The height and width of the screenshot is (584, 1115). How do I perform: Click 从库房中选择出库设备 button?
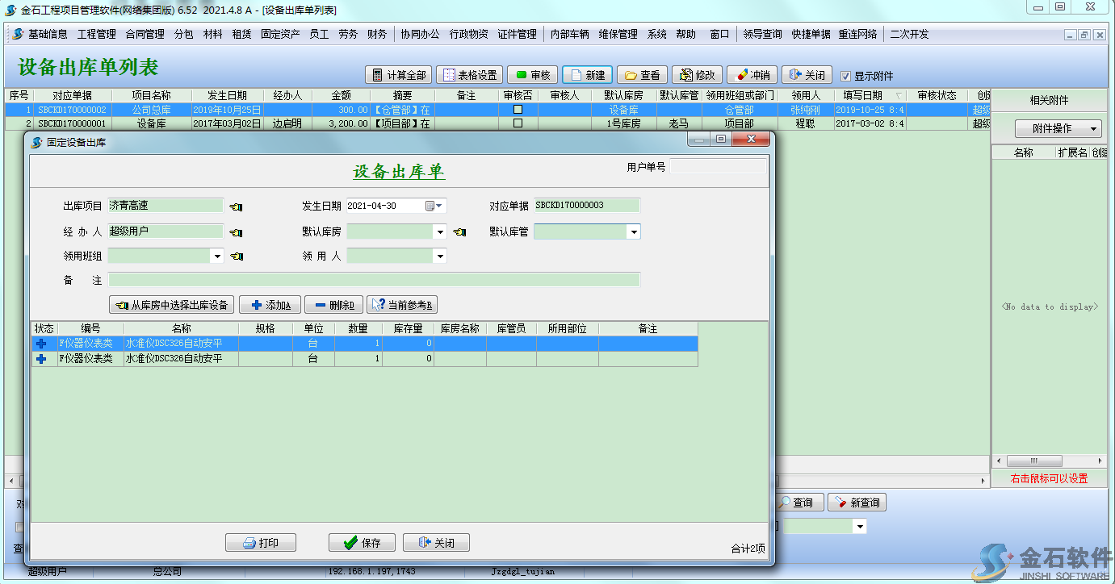click(x=172, y=305)
